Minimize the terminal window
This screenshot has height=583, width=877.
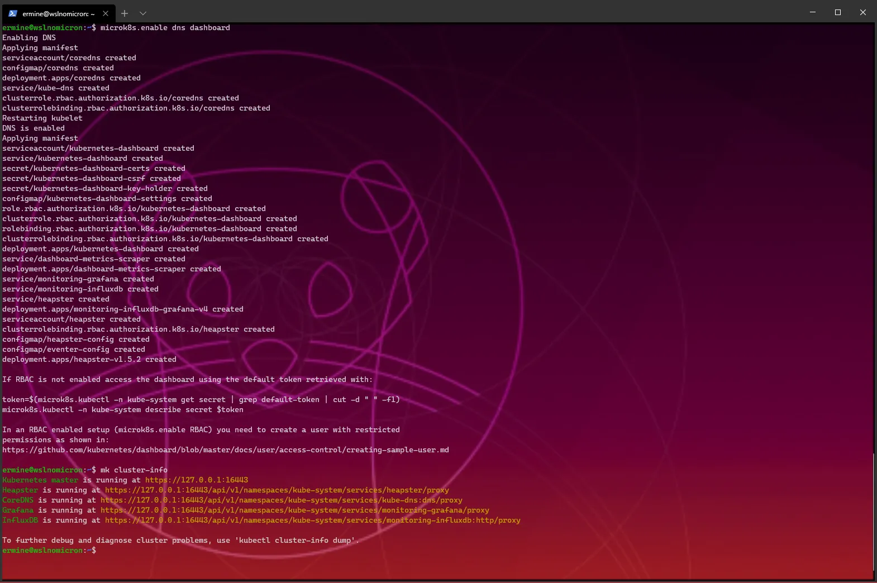point(813,12)
